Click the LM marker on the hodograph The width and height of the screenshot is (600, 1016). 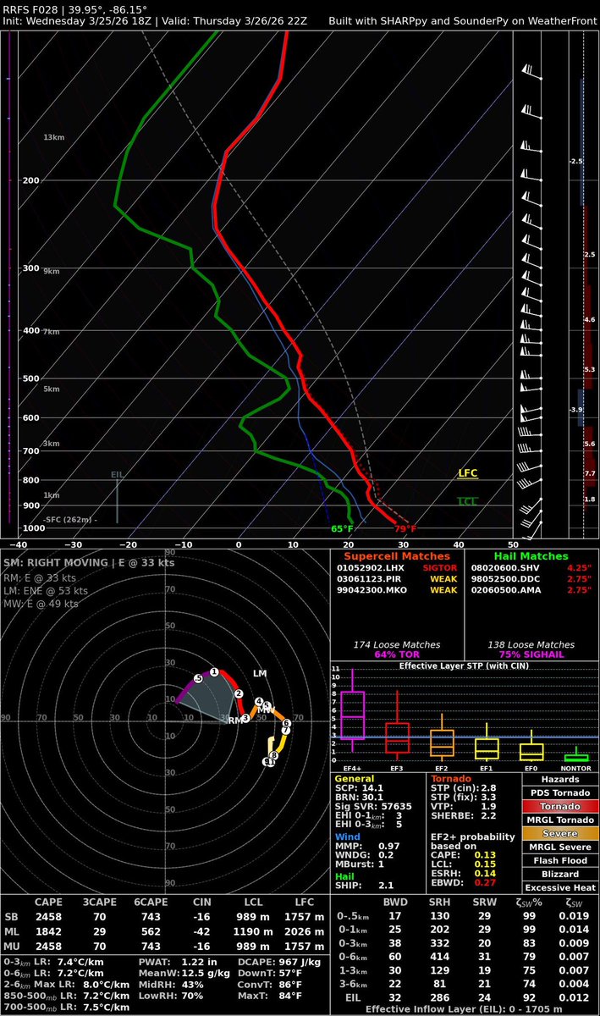click(260, 673)
